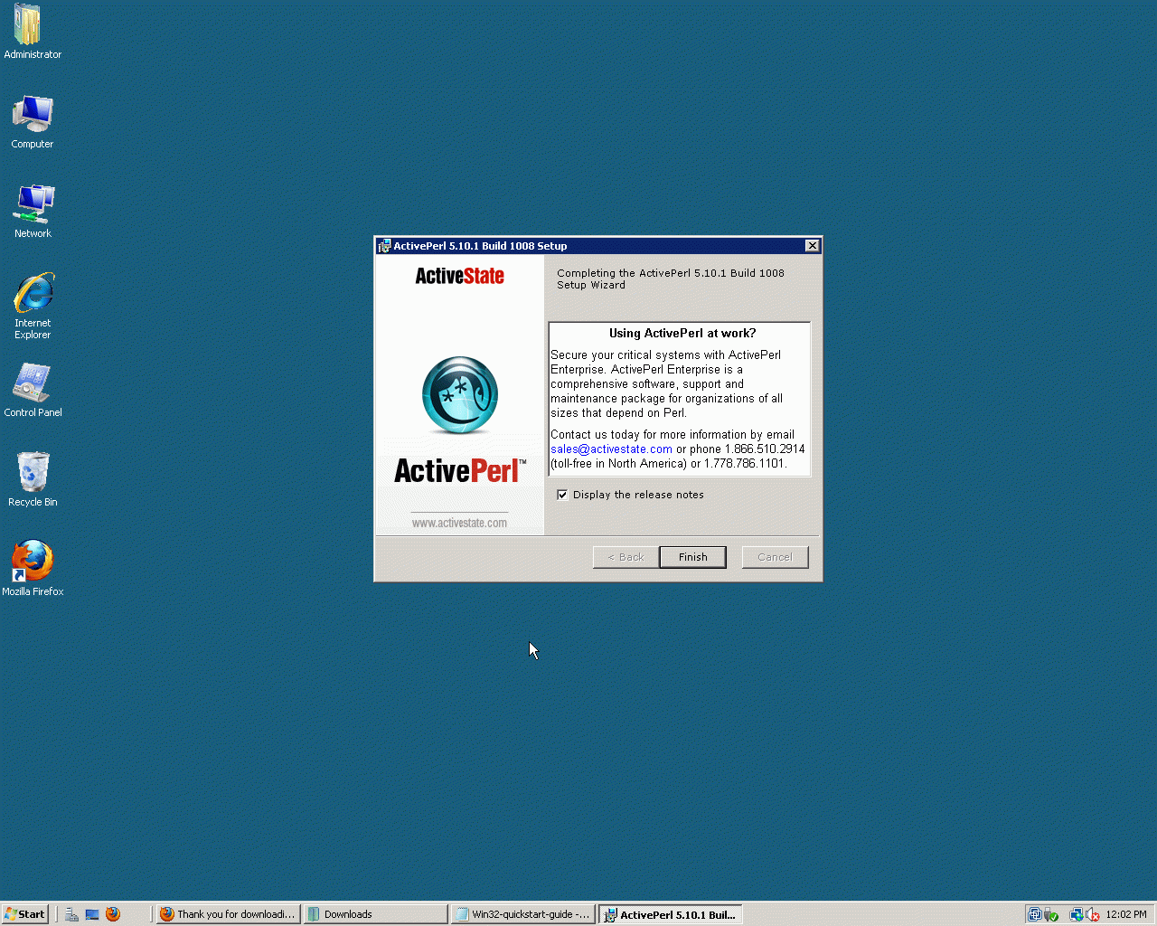
Task: Click the 12:02 PM system clock
Action: point(1126,914)
